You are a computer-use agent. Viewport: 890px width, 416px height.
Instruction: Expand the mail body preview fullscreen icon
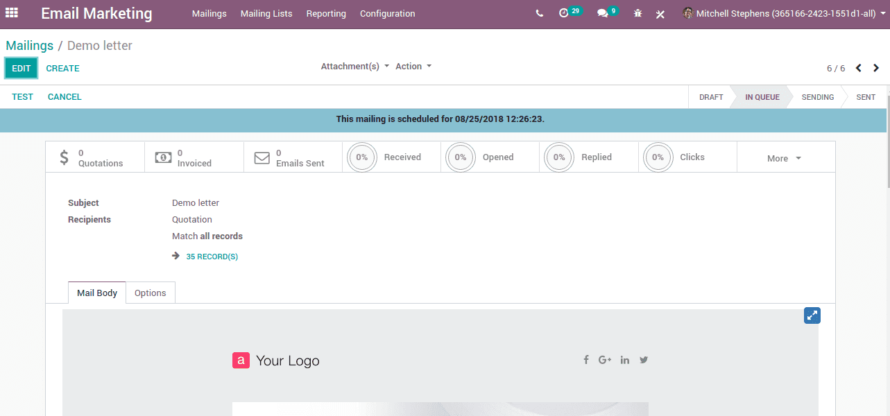(812, 315)
